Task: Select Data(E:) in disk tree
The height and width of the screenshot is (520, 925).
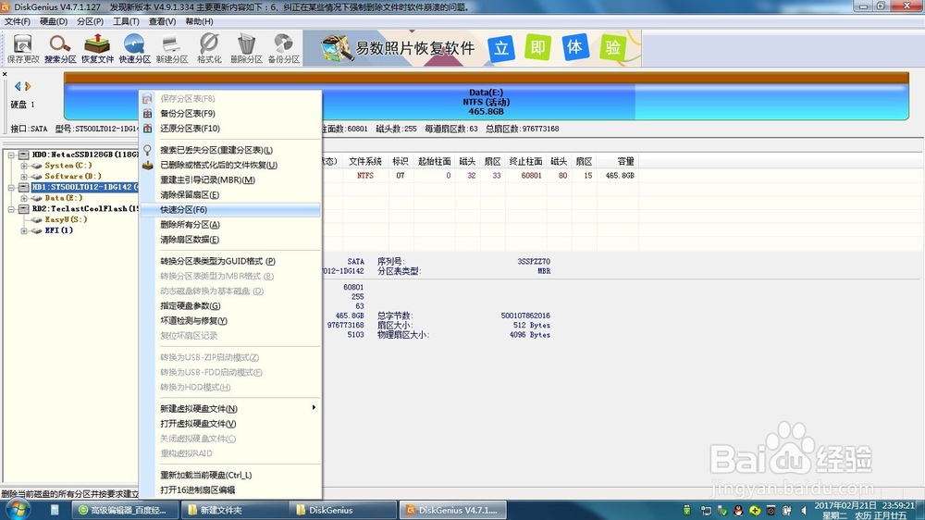Action: click(x=64, y=198)
